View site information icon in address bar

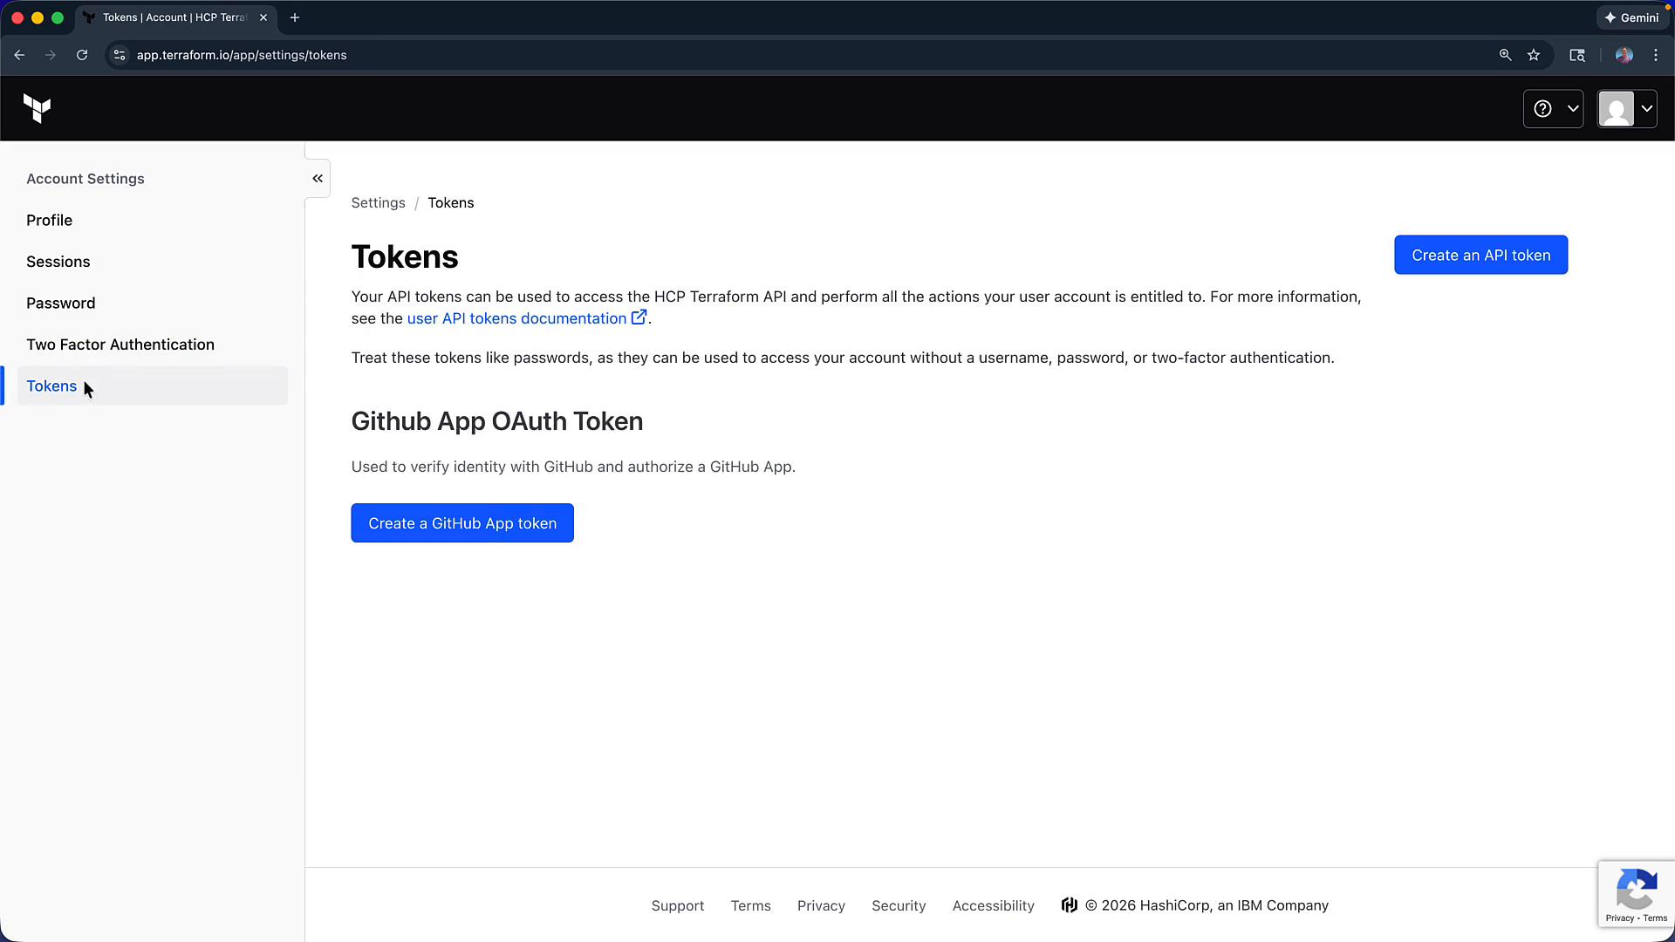(x=120, y=55)
